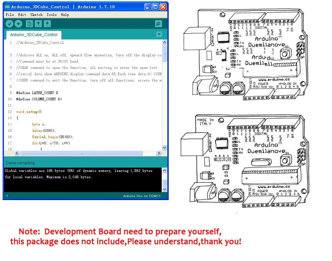Viewport: 332px width, 261px height.
Task: Create a new sketch from the toolbar
Action: (29, 24)
